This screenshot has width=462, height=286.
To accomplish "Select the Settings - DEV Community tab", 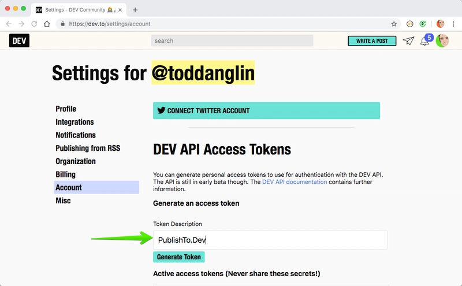I will point(79,10).
